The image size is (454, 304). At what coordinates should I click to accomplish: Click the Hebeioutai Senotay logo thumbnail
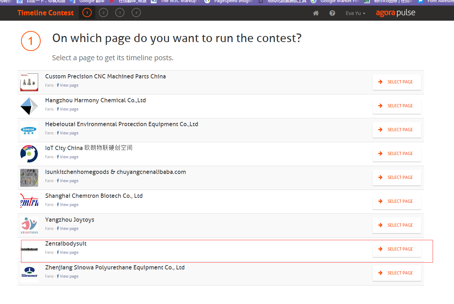click(29, 130)
